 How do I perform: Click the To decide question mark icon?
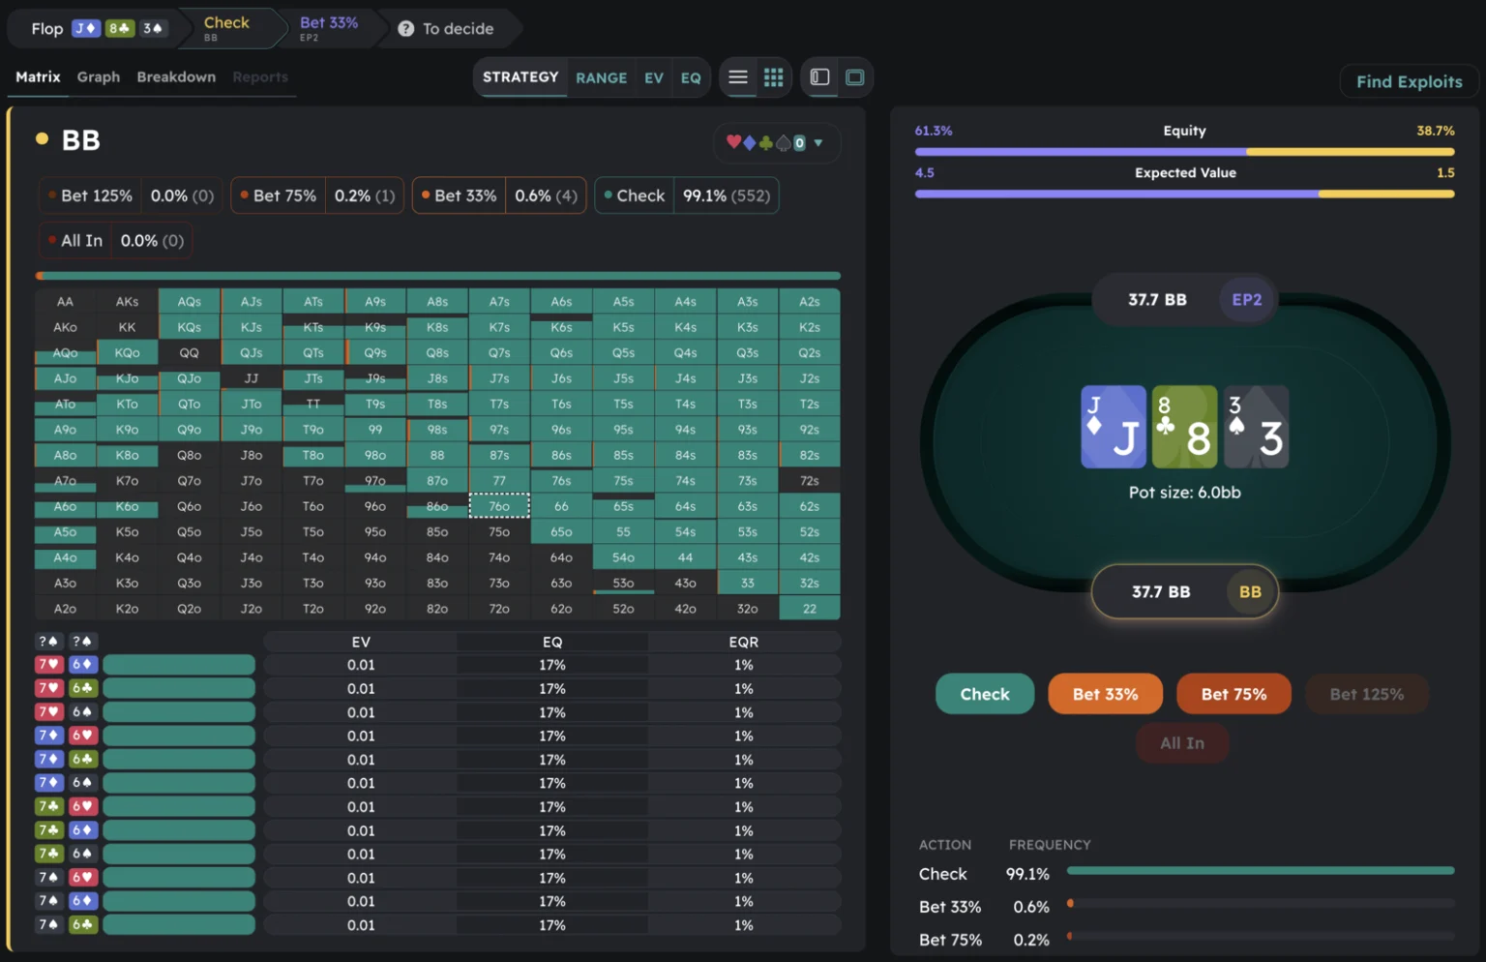(406, 29)
